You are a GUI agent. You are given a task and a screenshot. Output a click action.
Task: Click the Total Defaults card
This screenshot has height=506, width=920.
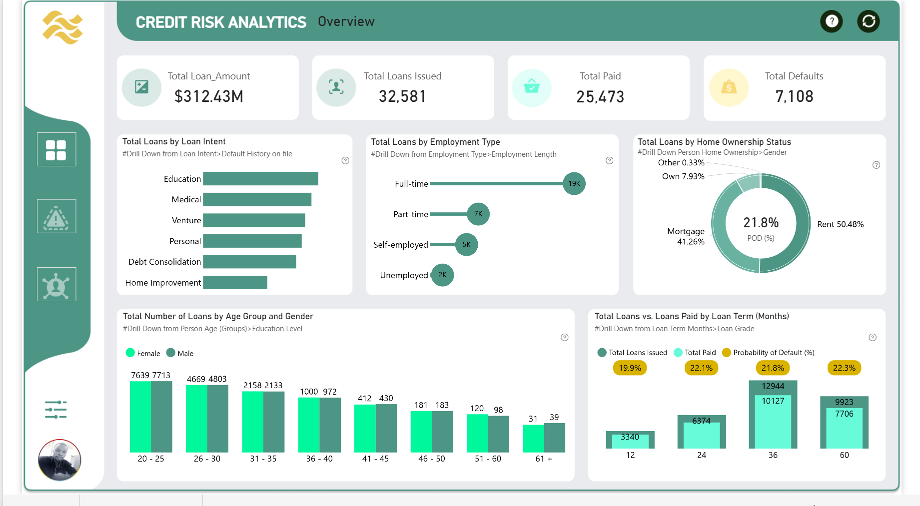pyautogui.click(x=794, y=88)
